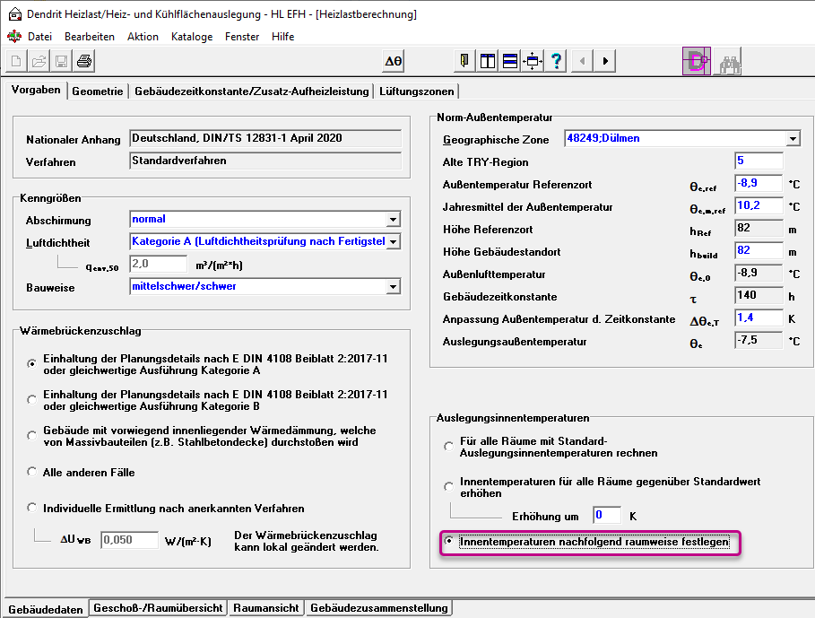This screenshot has height=618, width=815.
Task: Click the door icon in the toolbar
Action: point(464,61)
